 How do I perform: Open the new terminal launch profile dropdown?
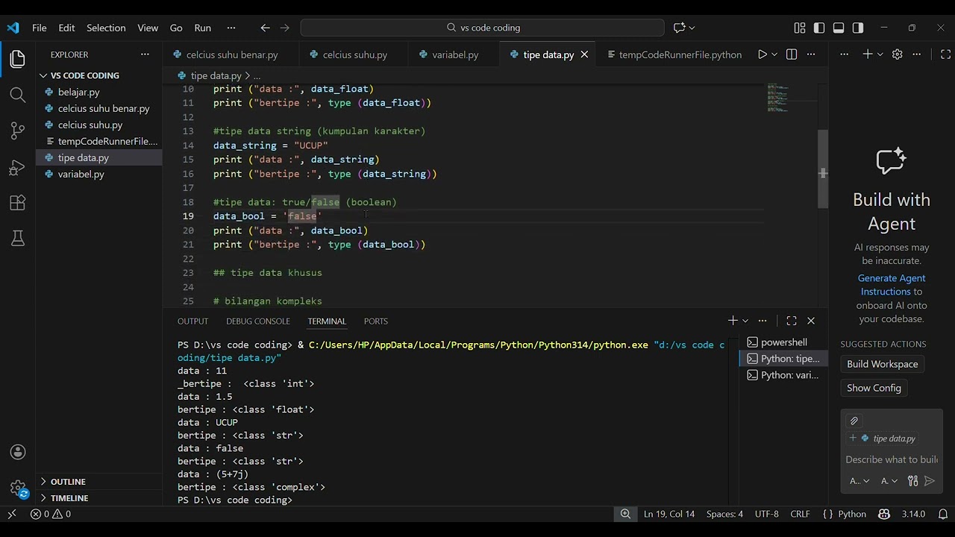[745, 321]
